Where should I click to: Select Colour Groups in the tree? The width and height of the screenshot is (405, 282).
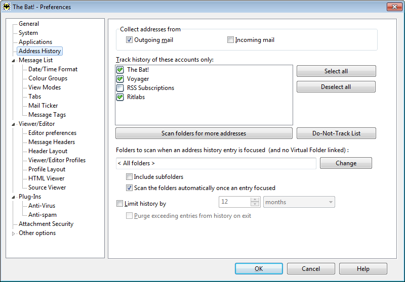click(48, 78)
